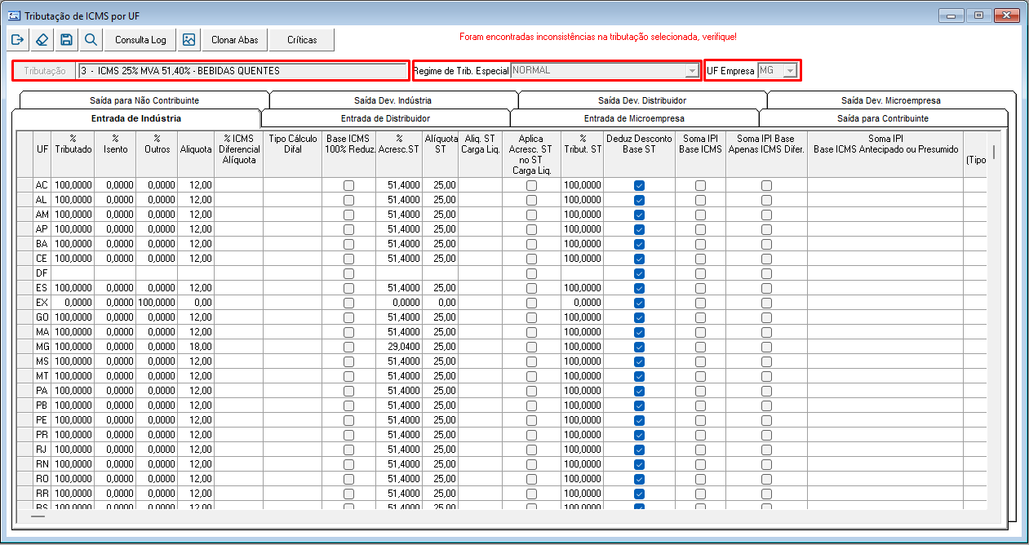Switch to Entrada de Microempresa tab
This screenshot has width=1029, height=545.
tap(634, 119)
